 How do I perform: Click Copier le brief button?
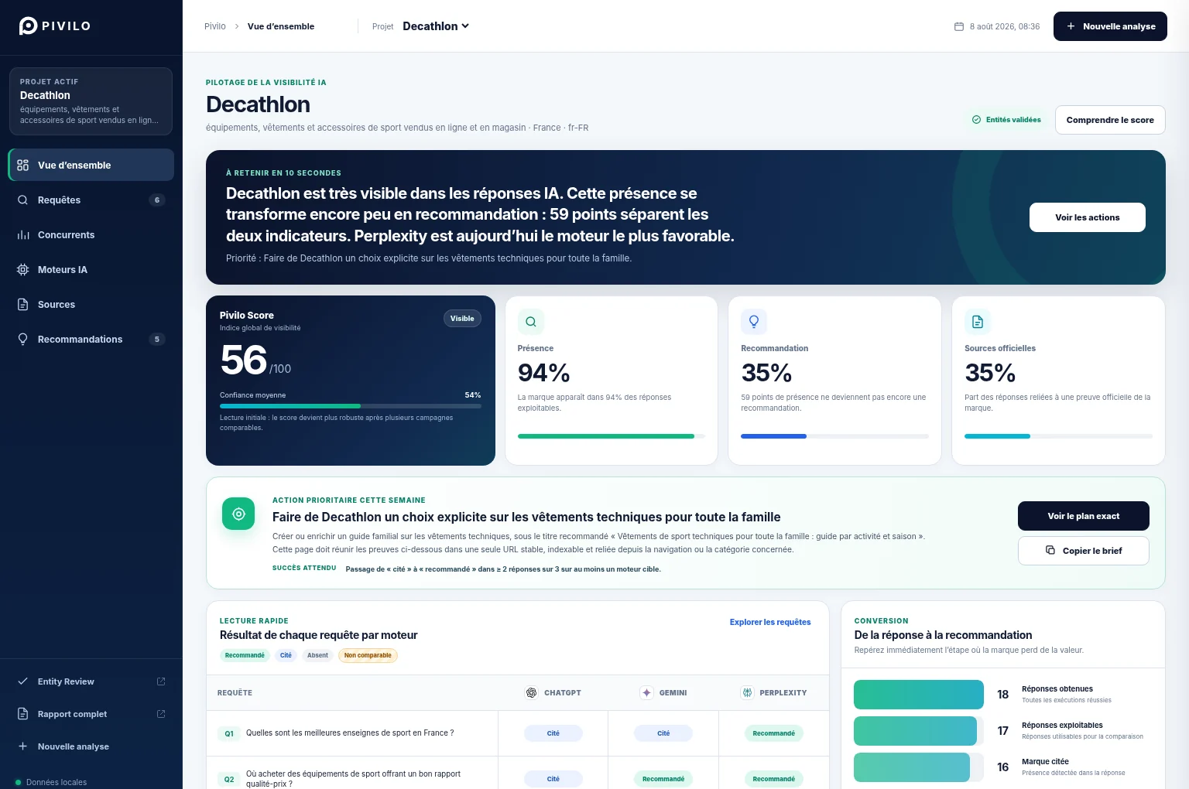click(x=1084, y=551)
